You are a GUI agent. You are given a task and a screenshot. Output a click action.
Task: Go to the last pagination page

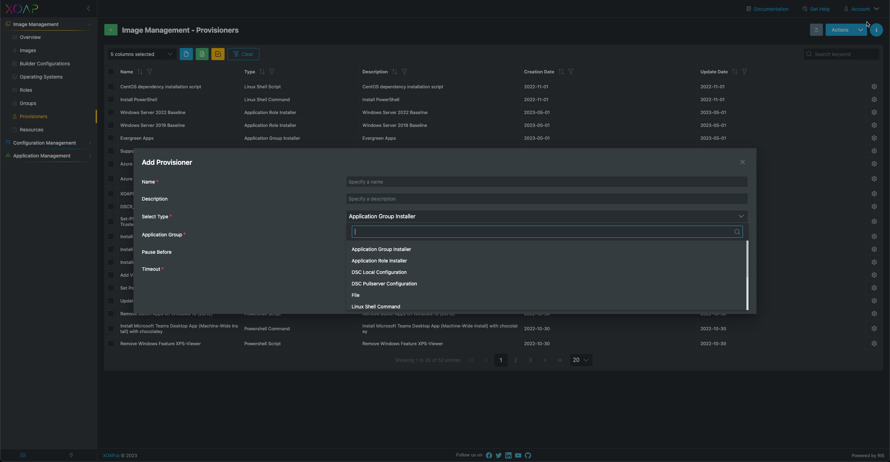point(559,360)
